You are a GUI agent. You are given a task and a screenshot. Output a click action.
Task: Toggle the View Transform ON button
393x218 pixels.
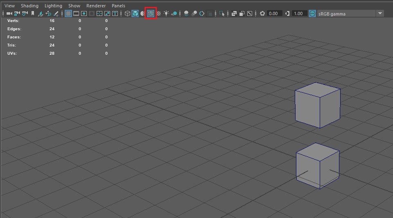tap(312, 13)
